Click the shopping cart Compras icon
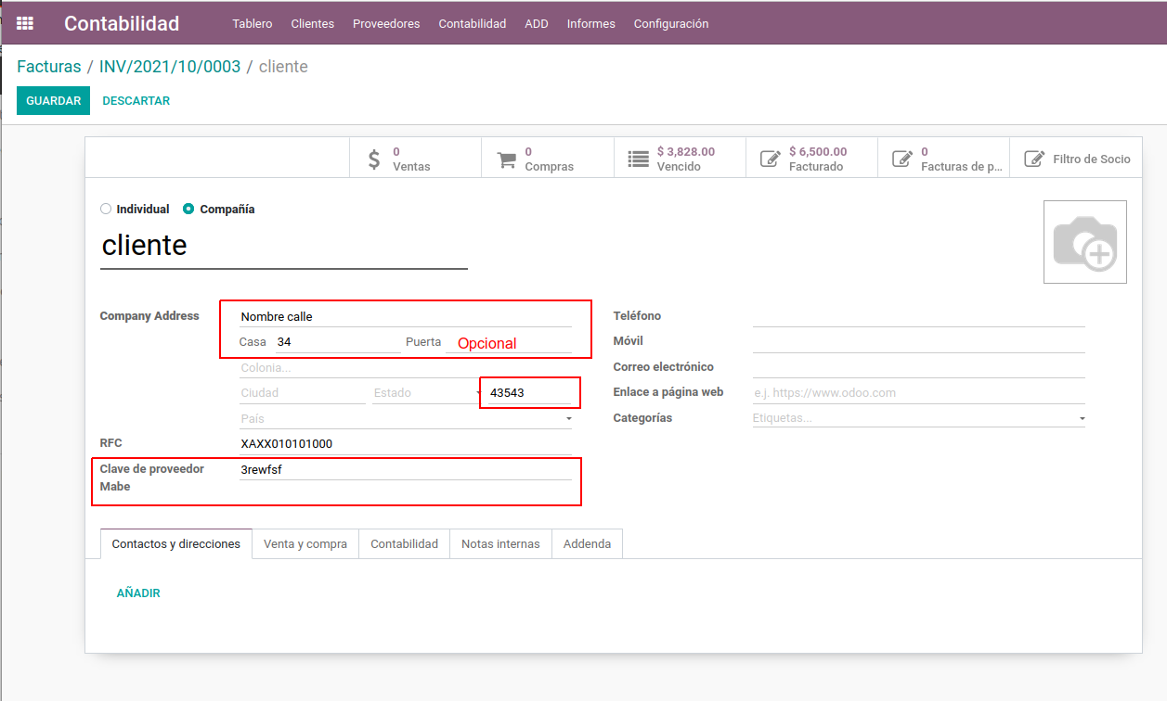The image size is (1167, 701). pyautogui.click(x=506, y=159)
